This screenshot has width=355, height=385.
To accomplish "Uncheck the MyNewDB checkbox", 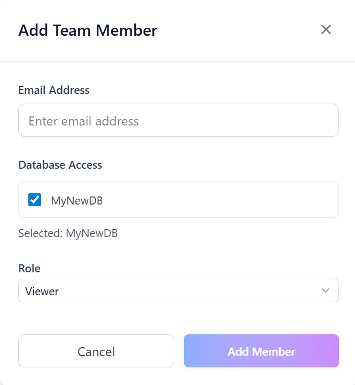I will point(35,200).
